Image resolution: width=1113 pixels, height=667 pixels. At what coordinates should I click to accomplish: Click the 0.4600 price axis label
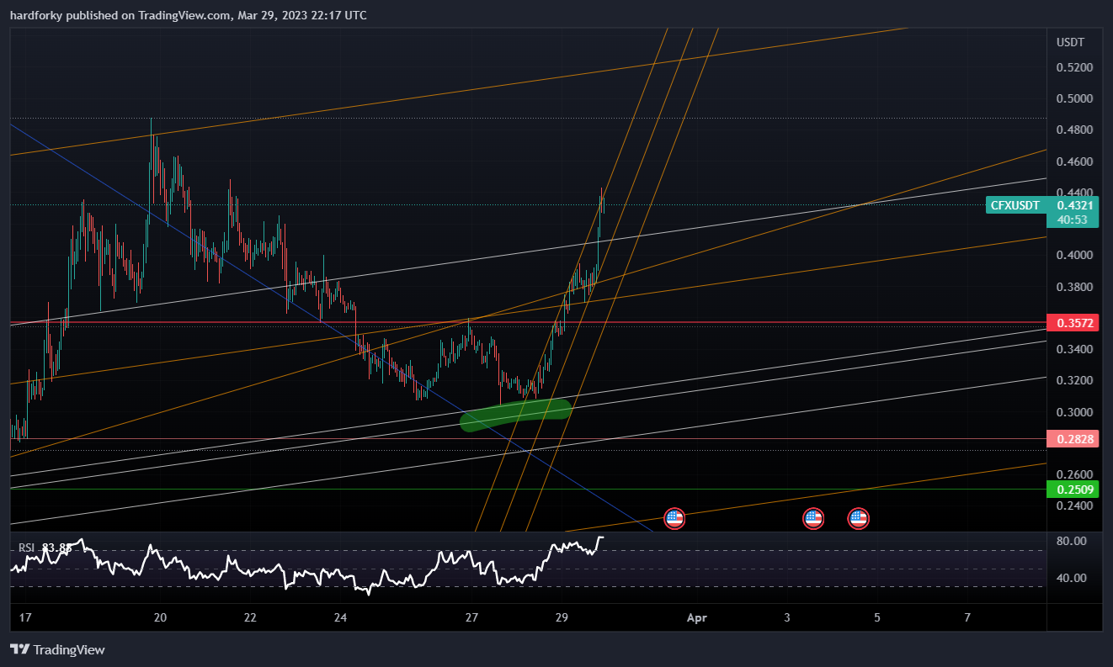tap(1074, 161)
